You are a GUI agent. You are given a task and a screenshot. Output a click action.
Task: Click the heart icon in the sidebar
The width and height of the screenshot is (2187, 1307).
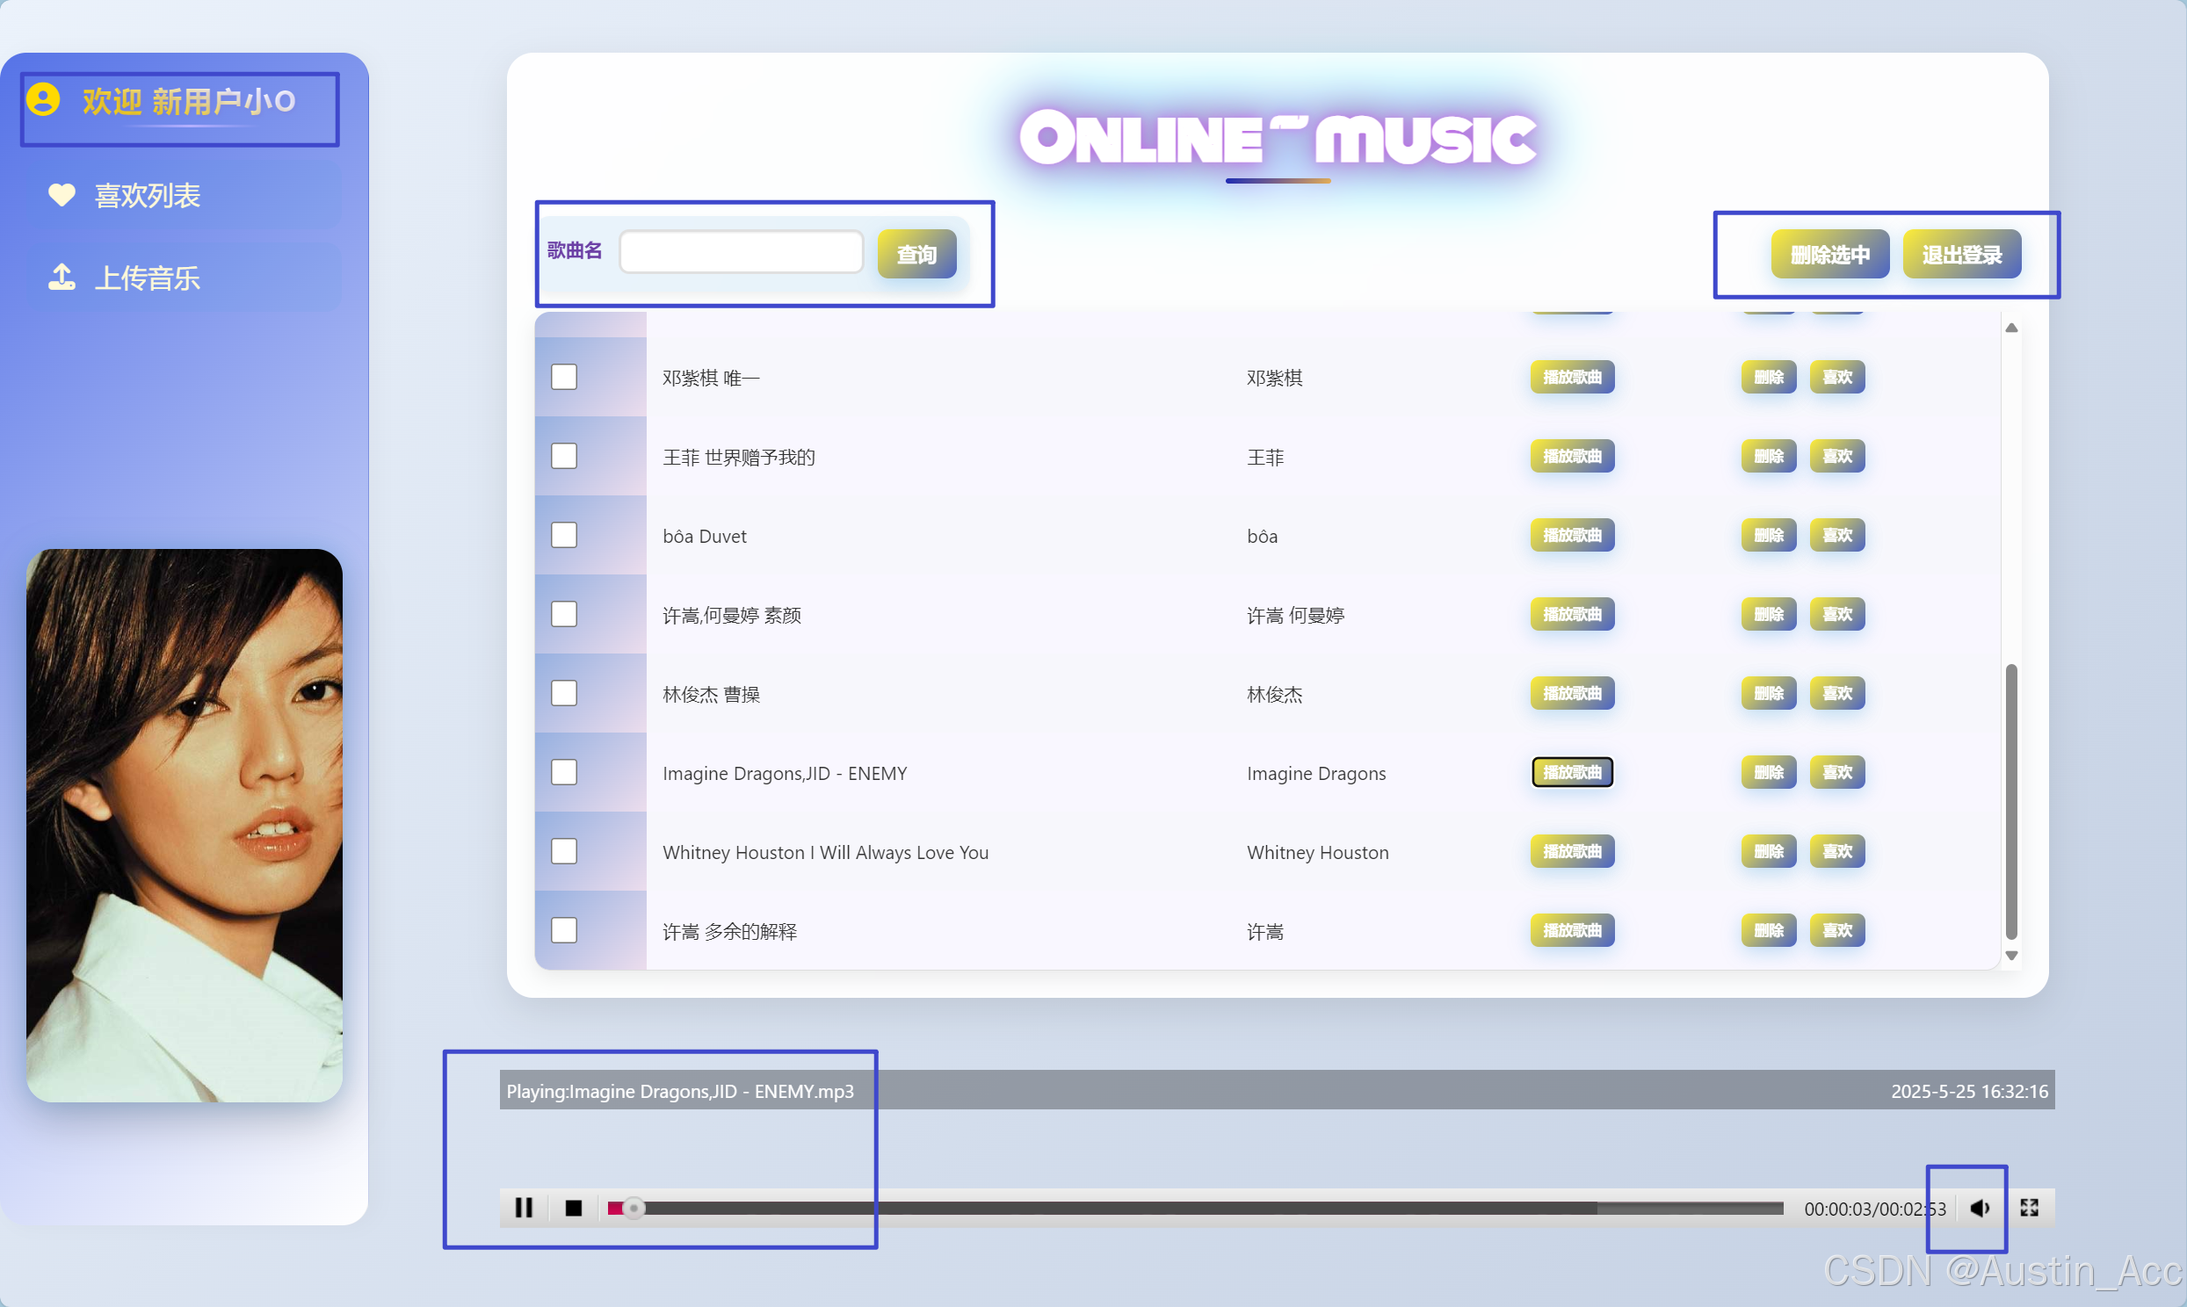click(62, 195)
